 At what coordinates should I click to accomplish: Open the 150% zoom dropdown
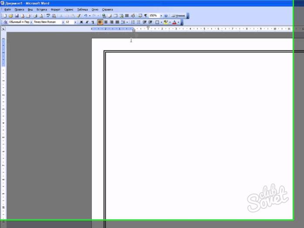pos(161,16)
